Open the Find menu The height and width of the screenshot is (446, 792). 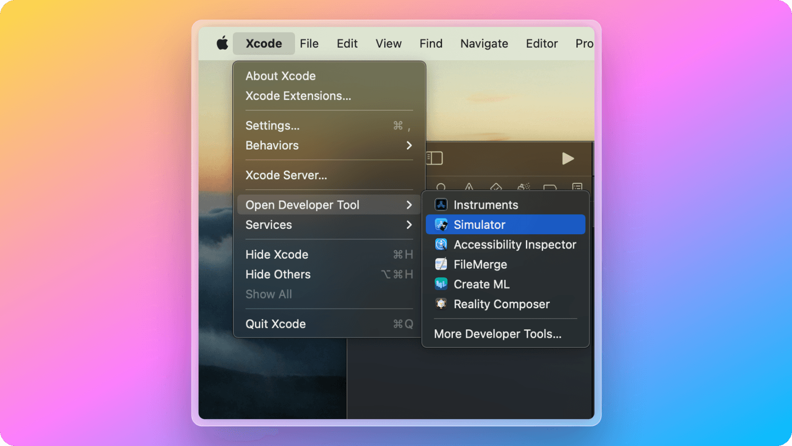click(x=431, y=44)
